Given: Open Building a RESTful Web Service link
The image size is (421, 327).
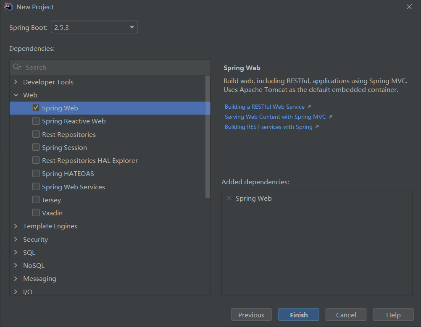Looking at the screenshot, I should (x=264, y=107).
